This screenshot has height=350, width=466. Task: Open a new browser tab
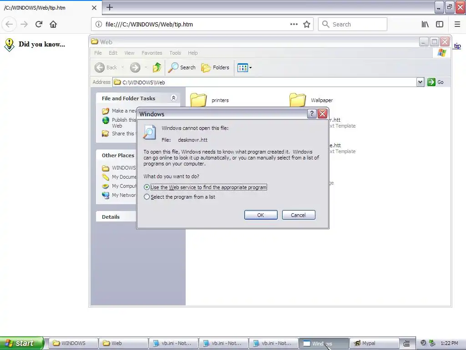[109, 7]
